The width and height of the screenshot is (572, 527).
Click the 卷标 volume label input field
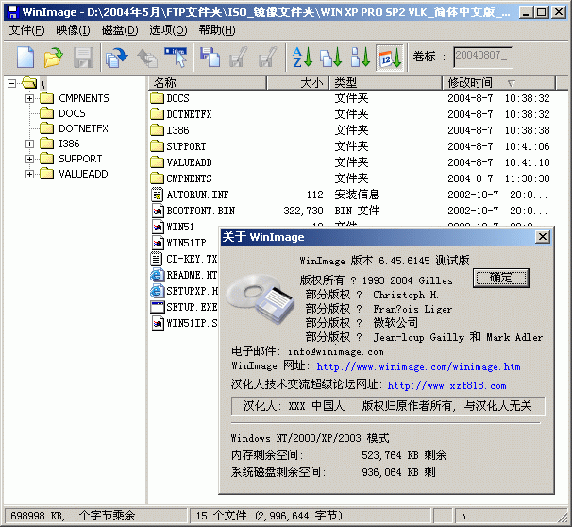pyautogui.click(x=482, y=57)
